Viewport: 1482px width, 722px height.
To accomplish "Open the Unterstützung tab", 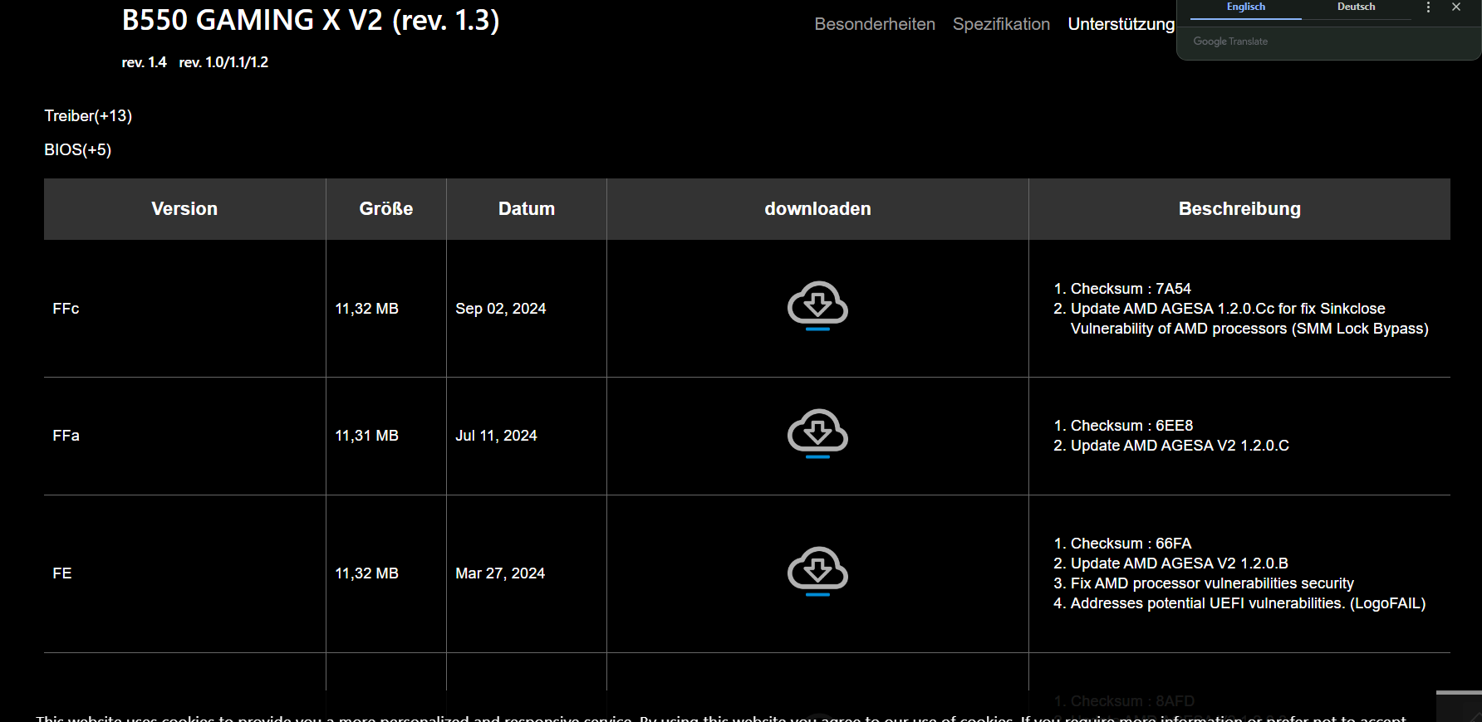I will tap(1121, 24).
